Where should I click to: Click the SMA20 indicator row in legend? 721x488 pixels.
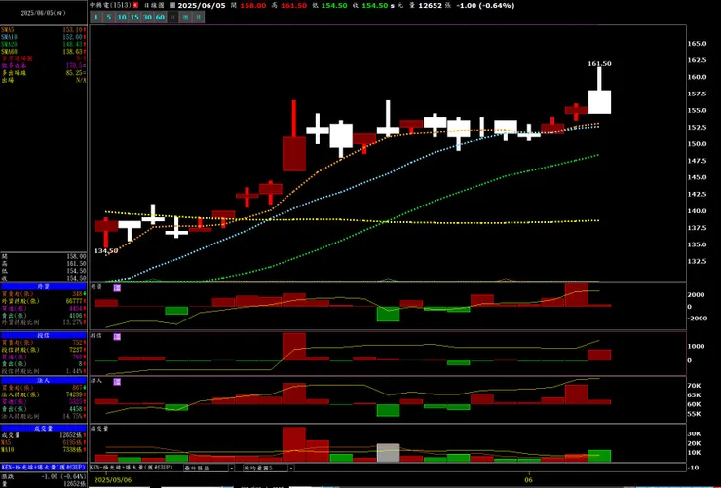(43, 44)
